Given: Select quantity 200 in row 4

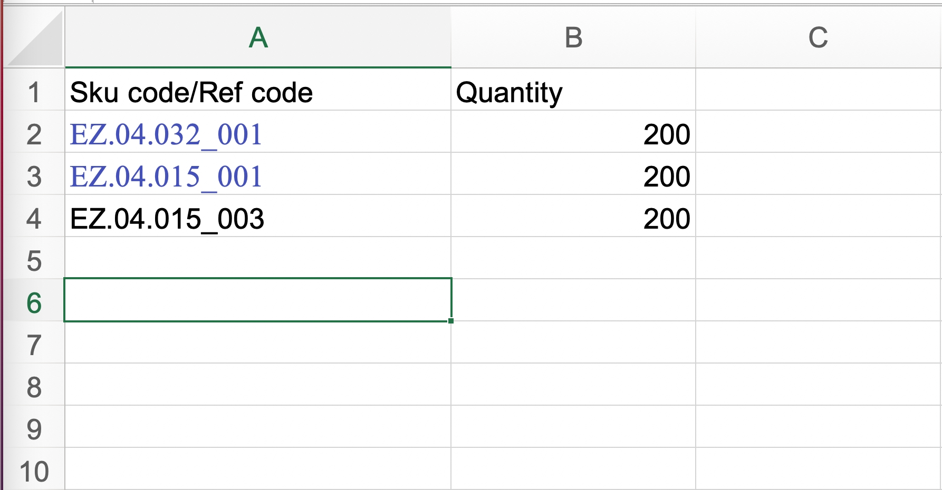Looking at the screenshot, I should [x=666, y=219].
